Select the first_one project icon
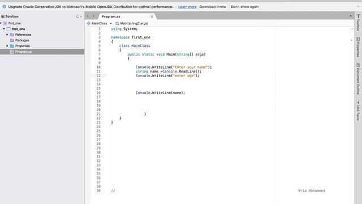The width and height of the screenshot is (362, 204). (8, 29)
